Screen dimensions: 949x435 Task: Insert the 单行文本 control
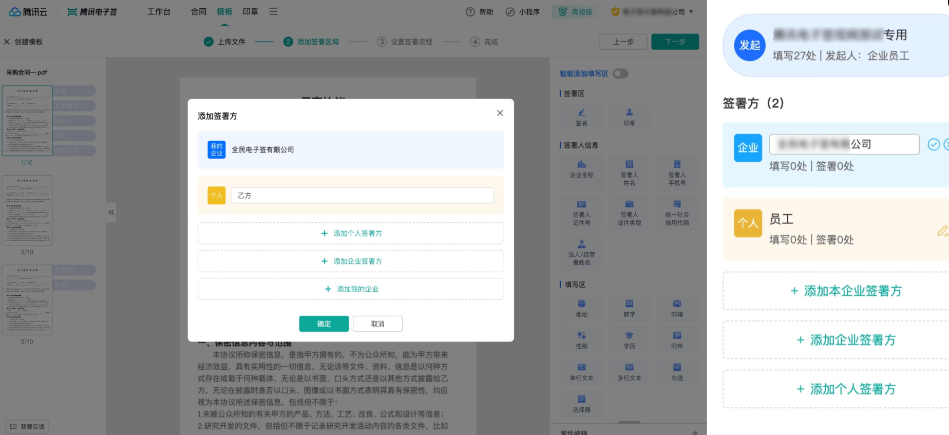tap(581, 372)
